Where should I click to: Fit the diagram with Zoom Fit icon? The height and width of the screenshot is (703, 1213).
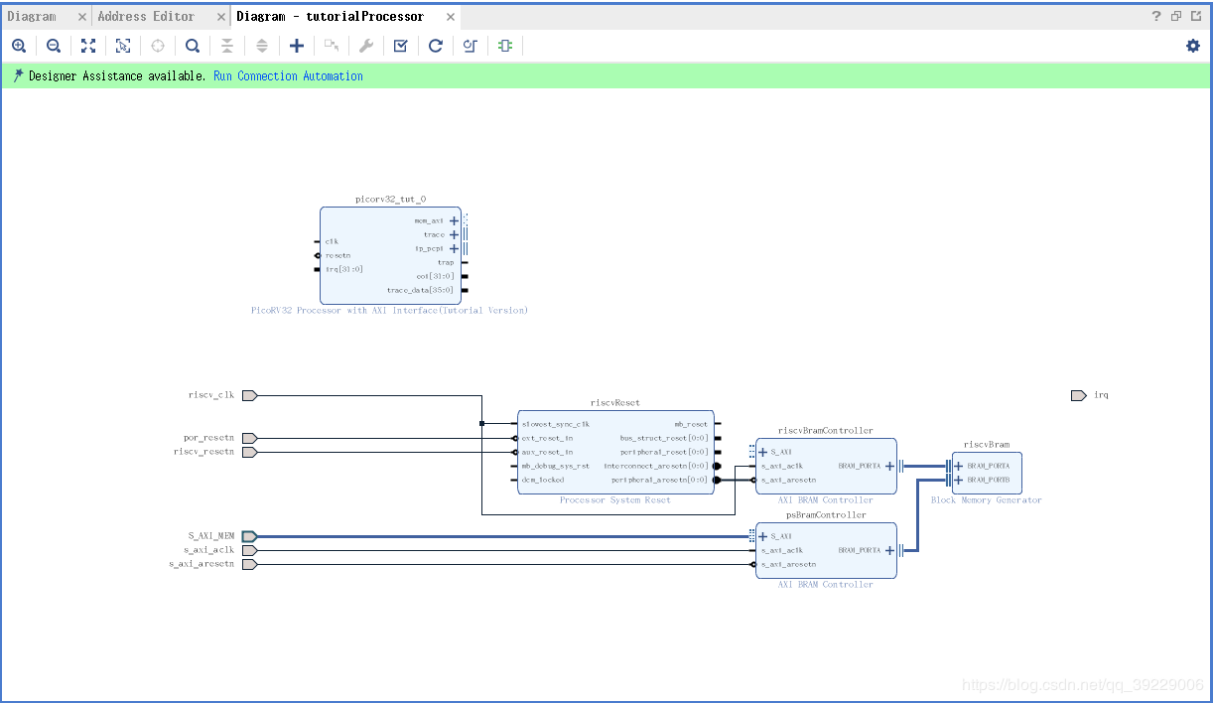click(88, 46)
